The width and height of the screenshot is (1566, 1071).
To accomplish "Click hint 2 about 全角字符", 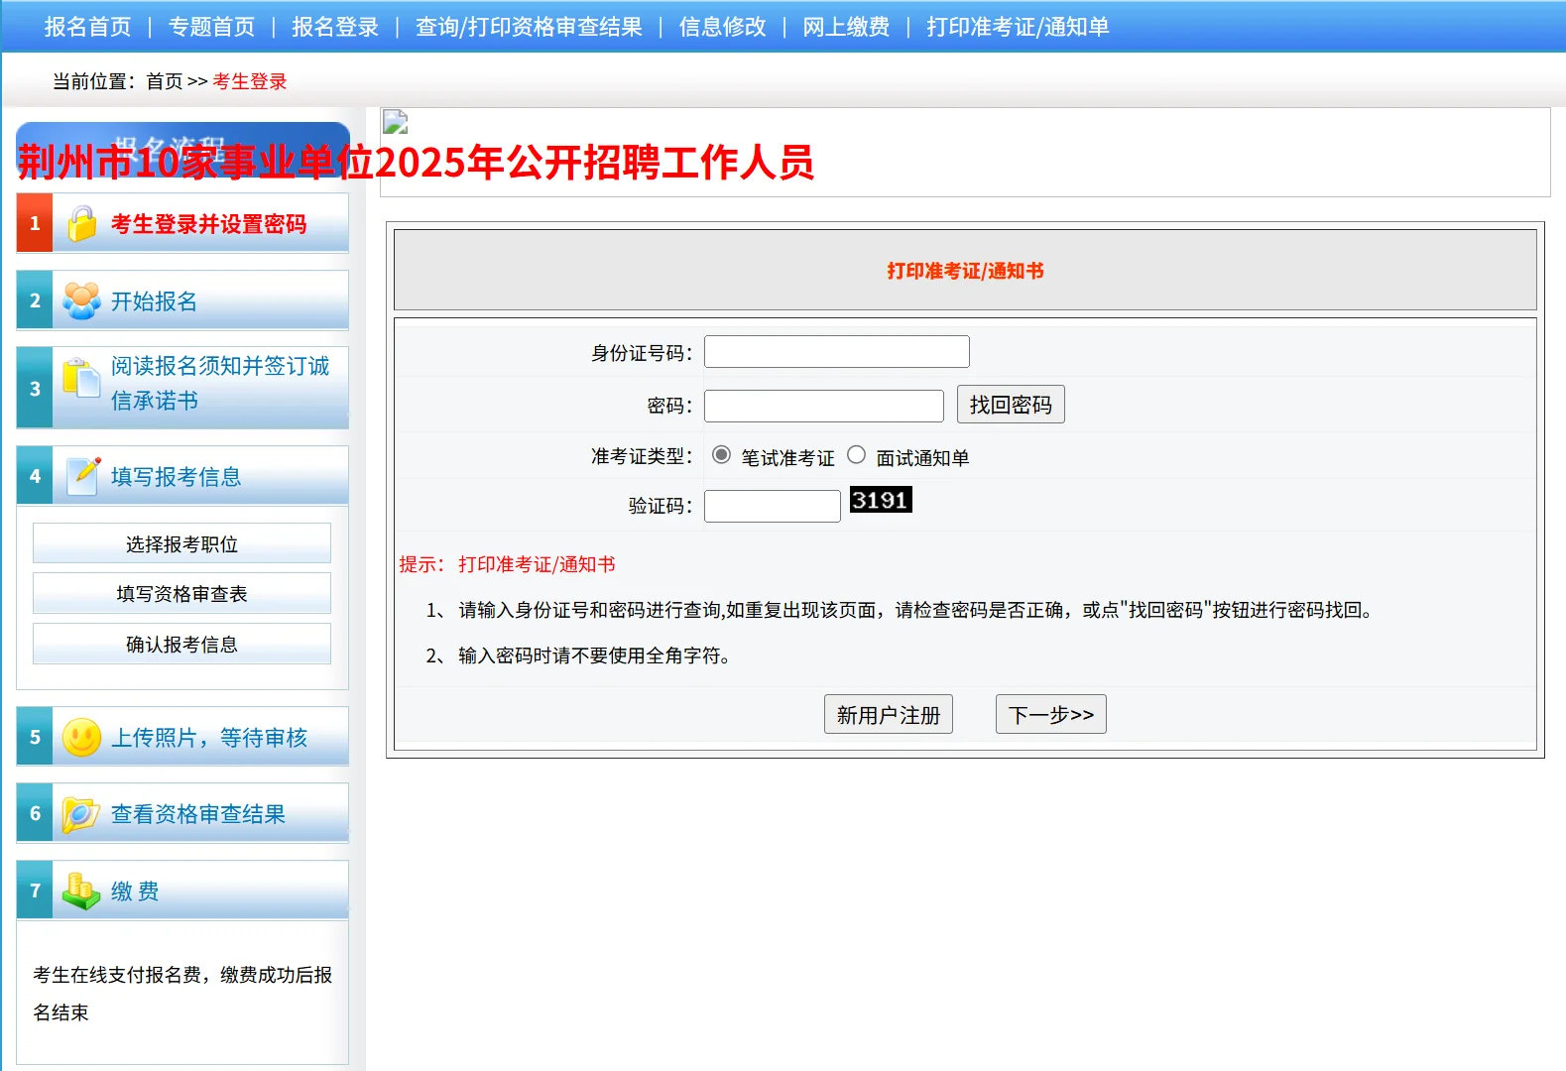I will pyautogui.click(x=580, y=655).
